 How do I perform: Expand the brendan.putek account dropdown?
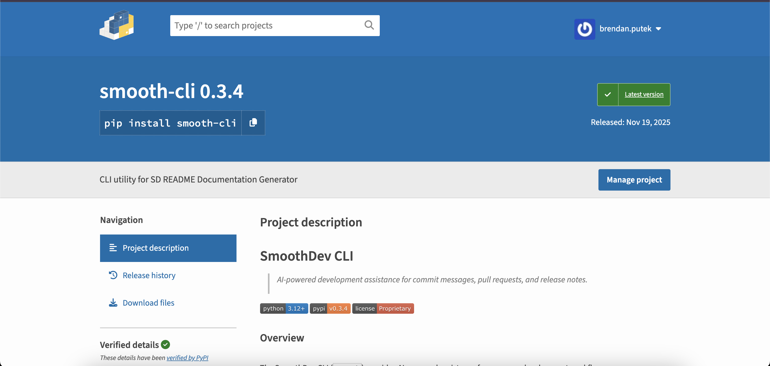(658, 29)
